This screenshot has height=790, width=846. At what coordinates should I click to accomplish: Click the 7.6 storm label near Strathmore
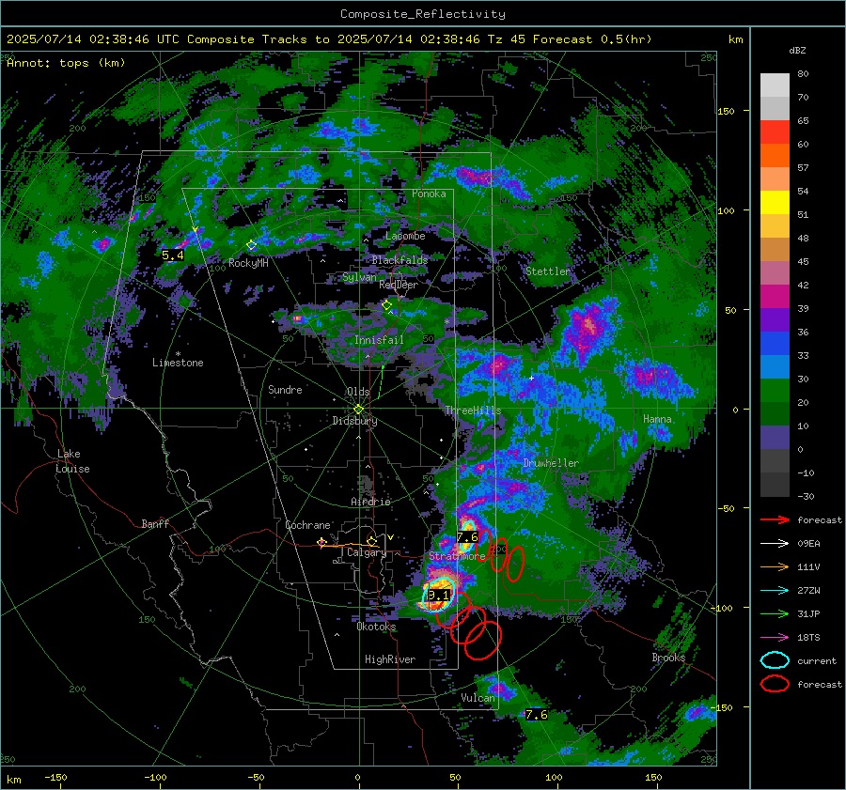pyautogui.click(x=467, y=537)
